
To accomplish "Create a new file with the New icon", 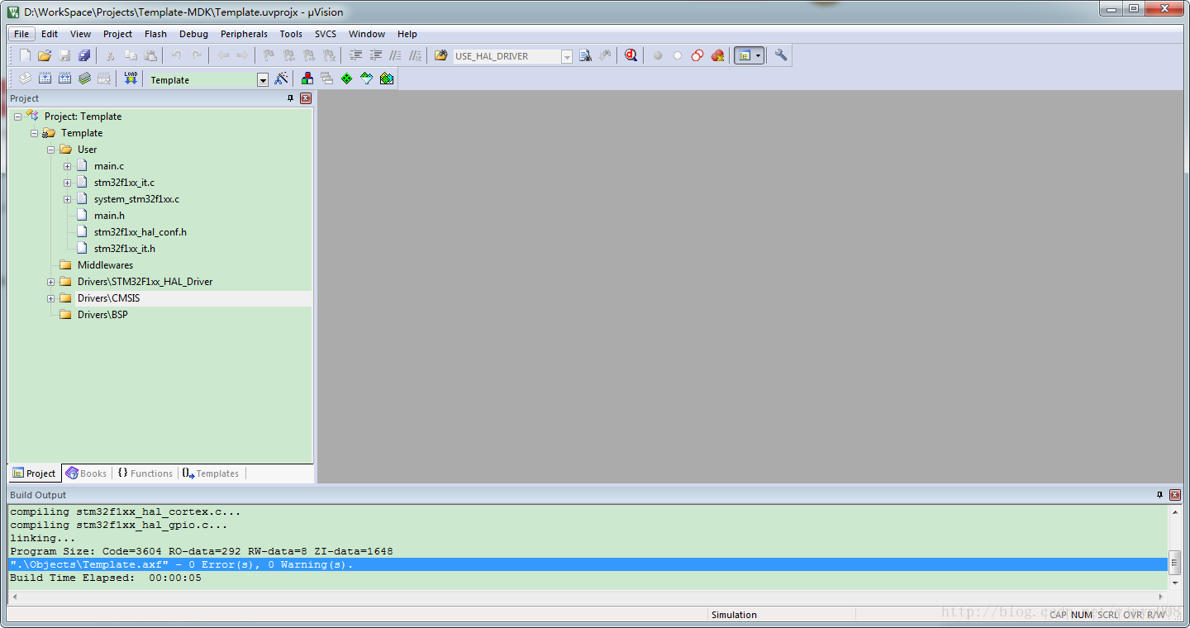I will 25,55.
